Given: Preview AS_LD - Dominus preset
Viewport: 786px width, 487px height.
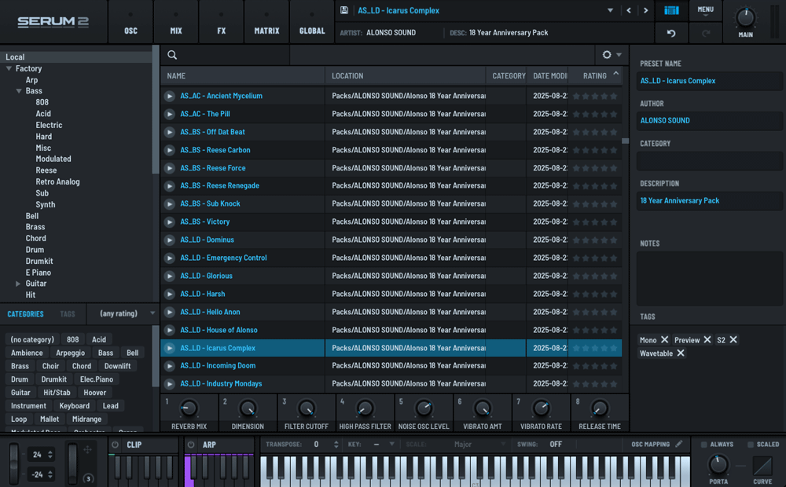Looking at the screenshot, I should pyautogui.click(x=170, y=240).
